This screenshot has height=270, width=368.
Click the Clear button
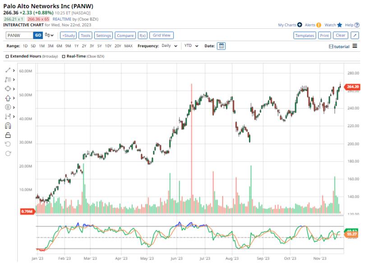[340, 36]
